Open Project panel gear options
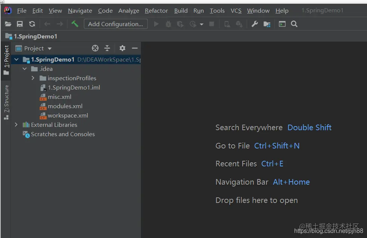The image size is (367, 238). pyautogui.click(x=122, y=48)
